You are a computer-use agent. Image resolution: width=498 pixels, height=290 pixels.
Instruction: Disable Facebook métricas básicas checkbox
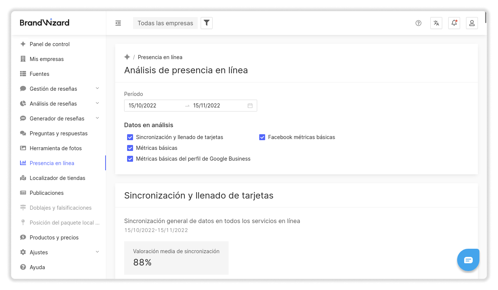pos(262,137)
